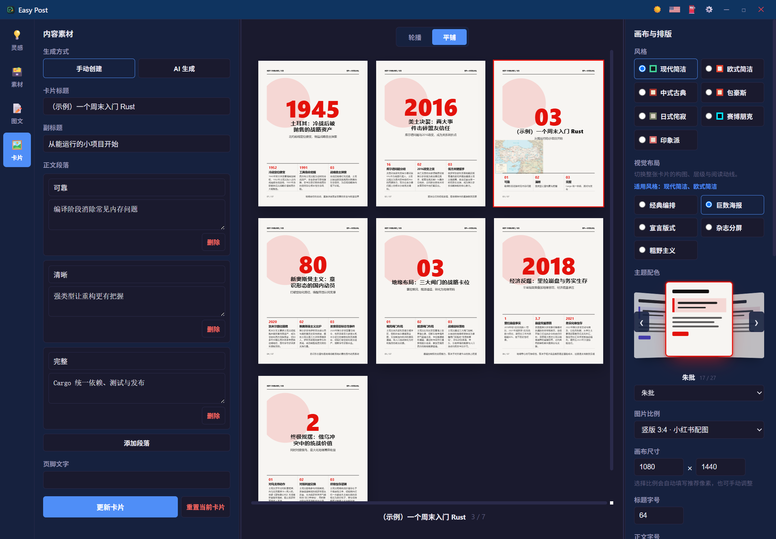This screenshot has width=776, height=539.
Task: Click the 更新卡片 button
Action: point(110,507)
